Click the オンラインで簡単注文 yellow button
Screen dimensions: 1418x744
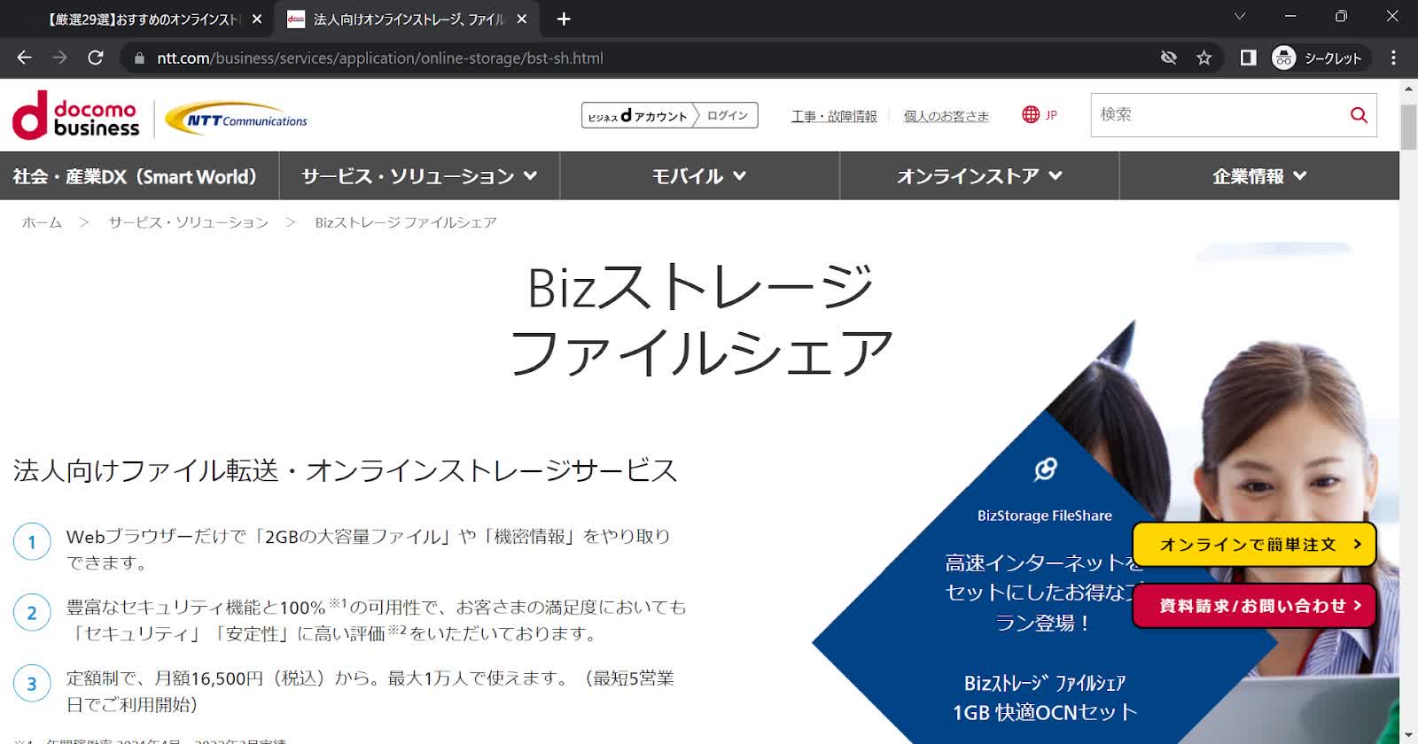(x=1254, y=544)
